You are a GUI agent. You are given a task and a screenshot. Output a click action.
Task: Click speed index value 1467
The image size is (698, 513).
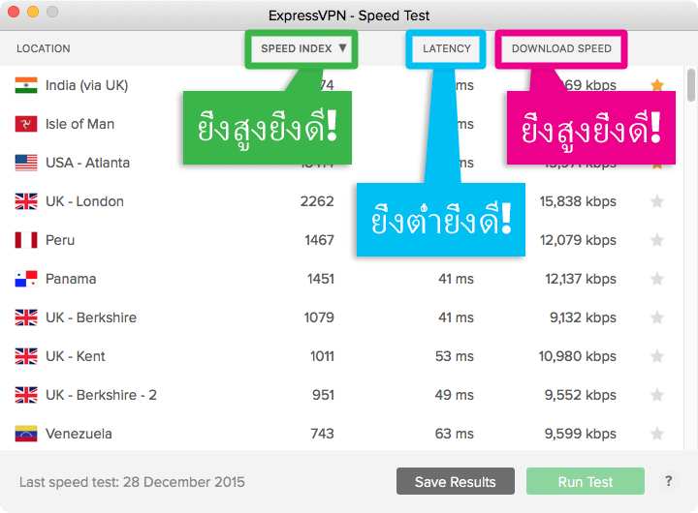tap(319, 240)
